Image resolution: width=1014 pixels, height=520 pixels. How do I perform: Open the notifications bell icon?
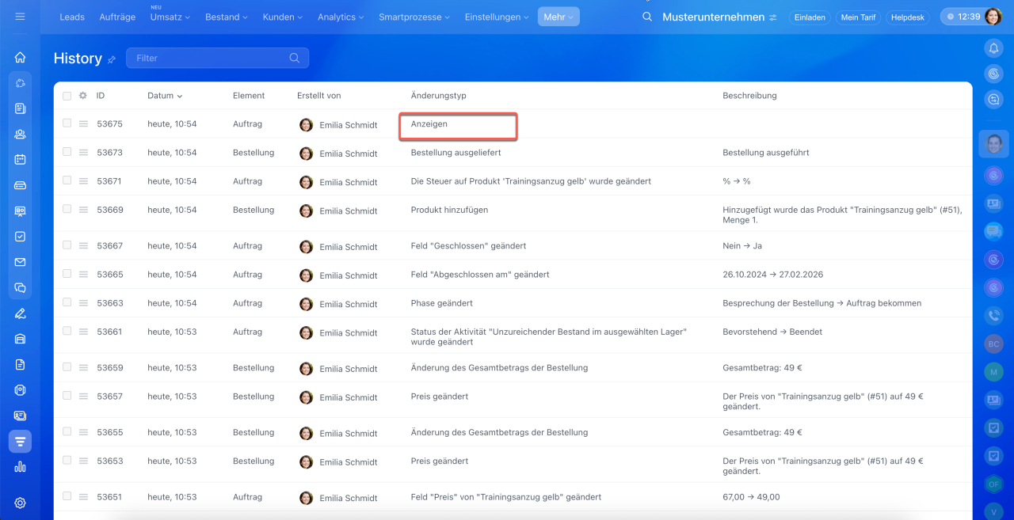pos(993,48)
